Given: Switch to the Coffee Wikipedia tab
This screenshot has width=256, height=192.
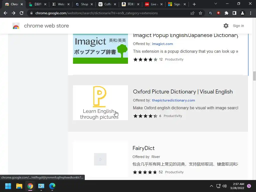Looking at the screenshot, I should coord(105,4).
